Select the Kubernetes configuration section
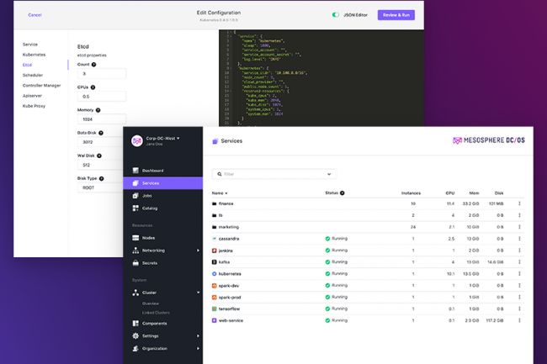The image size is (547, 364). pos(34,55)
